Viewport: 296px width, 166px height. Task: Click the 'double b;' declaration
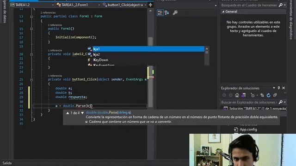[x=64, y=93]
